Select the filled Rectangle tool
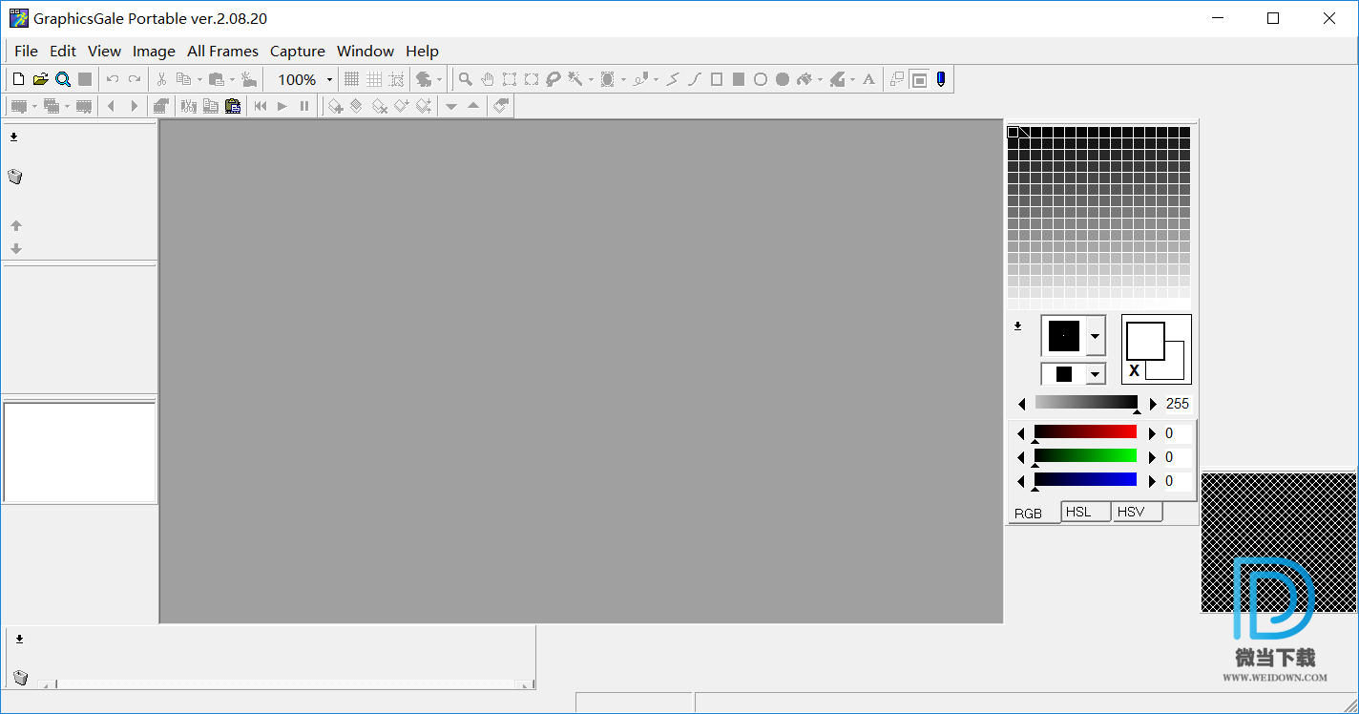The height and width of the screenshot is (714, 1359). [x=739, y=79]
